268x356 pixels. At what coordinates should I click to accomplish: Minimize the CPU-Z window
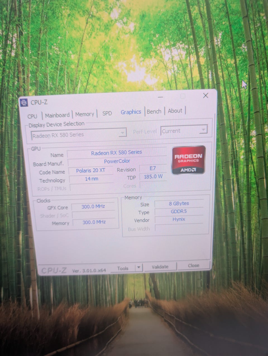pyautogui.click(x=160, y=97)
